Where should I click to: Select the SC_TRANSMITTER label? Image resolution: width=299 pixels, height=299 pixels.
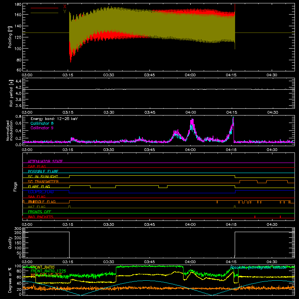coord(43,182)
